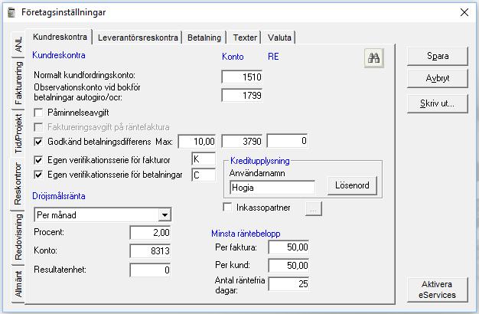Click the betalningsdifferens Max field 10,00

[x=197, y=141]
